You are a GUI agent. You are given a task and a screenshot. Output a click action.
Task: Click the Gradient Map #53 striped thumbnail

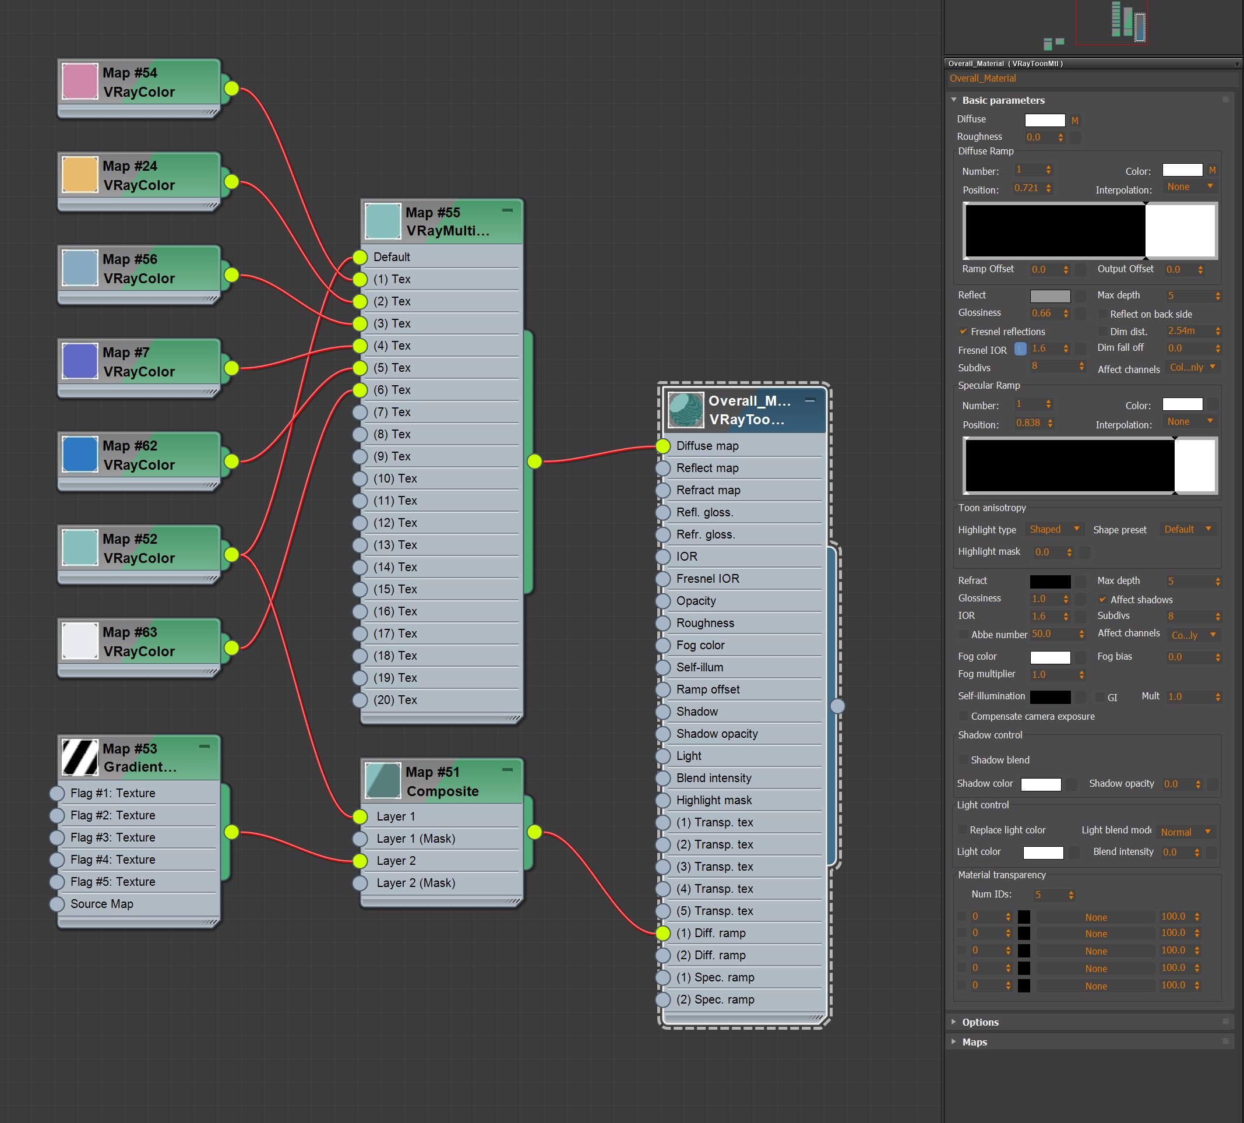pos(80,757)
